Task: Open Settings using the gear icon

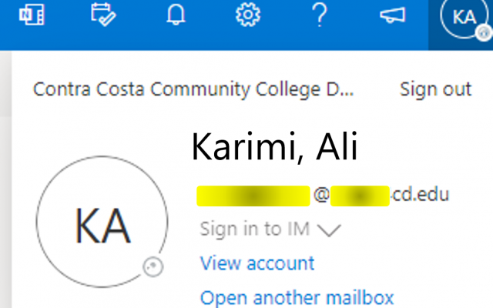Action: point(248,15)
